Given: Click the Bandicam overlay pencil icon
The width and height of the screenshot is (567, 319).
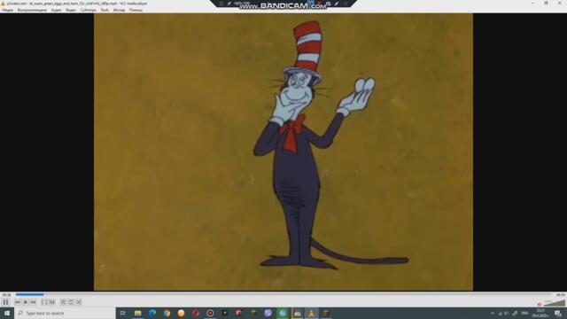Looking at the screenshot, I should coord(337,4).
